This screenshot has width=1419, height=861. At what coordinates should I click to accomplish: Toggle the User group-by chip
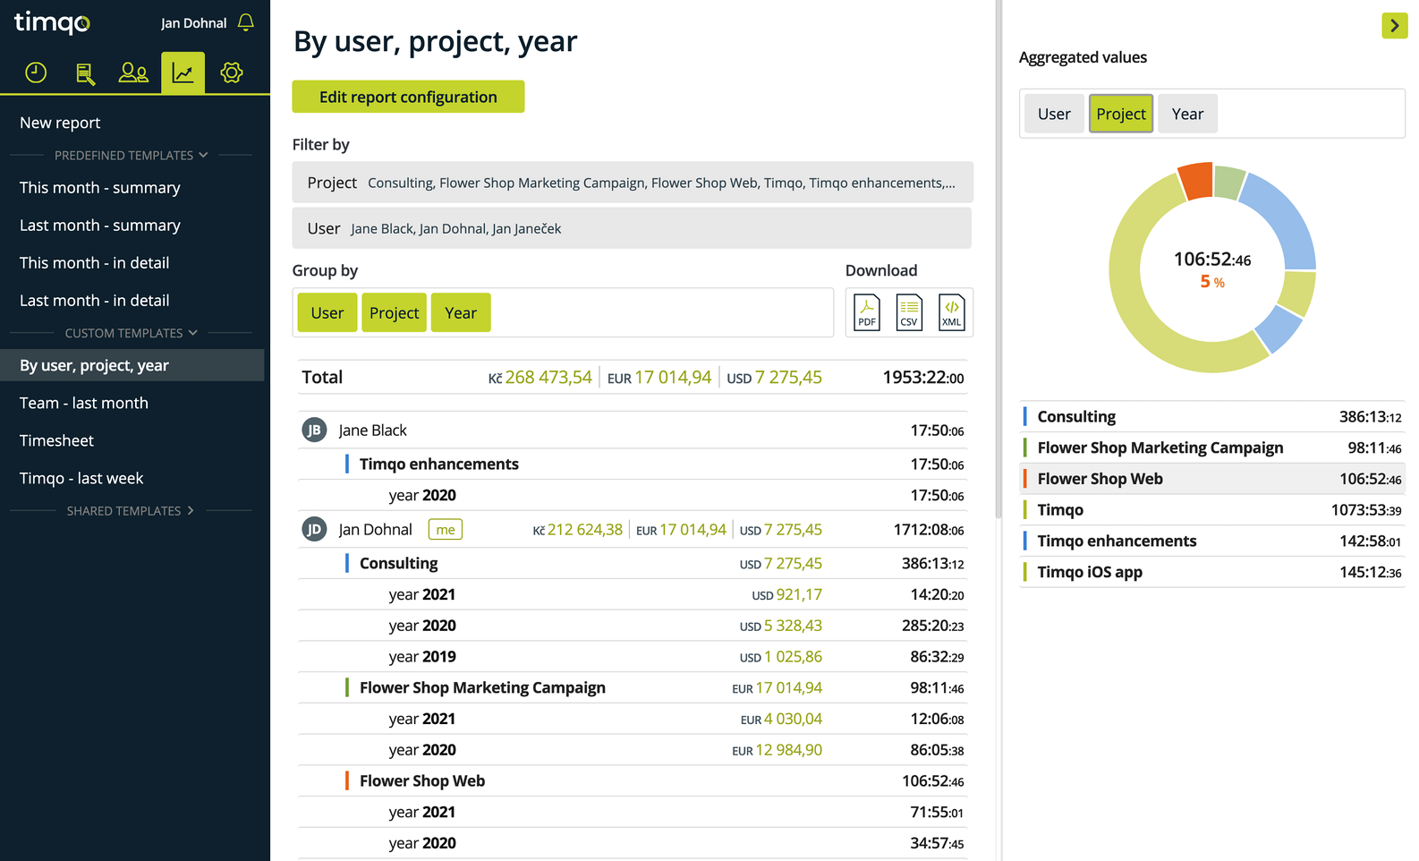[327, 312]
